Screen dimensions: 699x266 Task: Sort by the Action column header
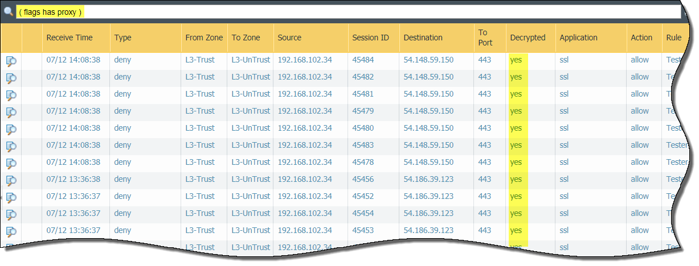pyautogui.click(x=641, y=38)
